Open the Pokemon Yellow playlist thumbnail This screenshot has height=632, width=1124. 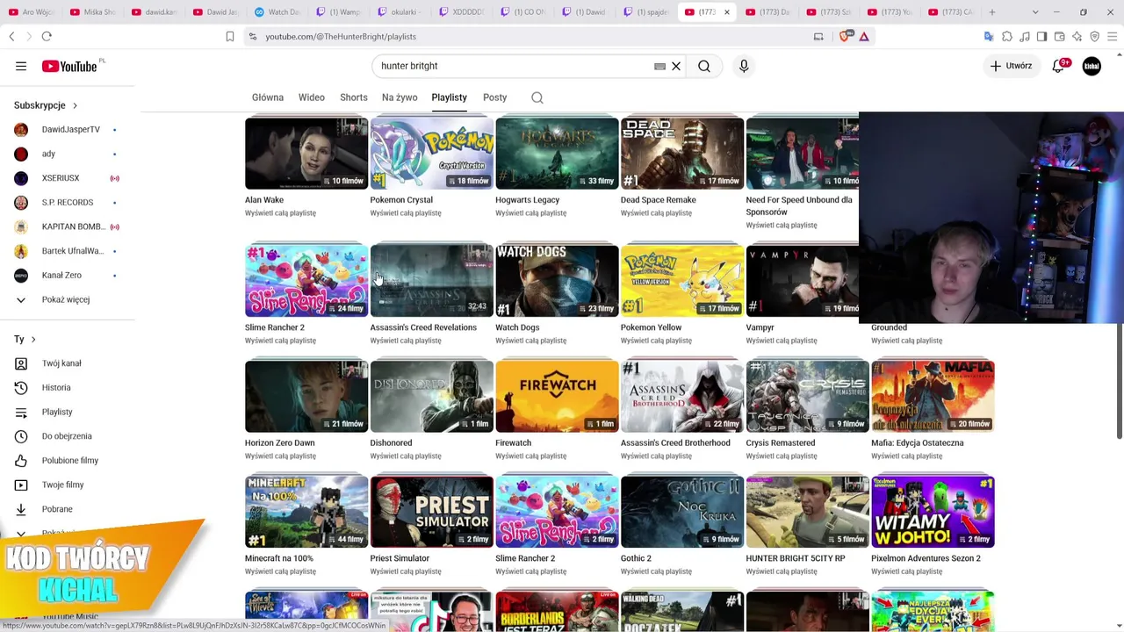point(682,281)
